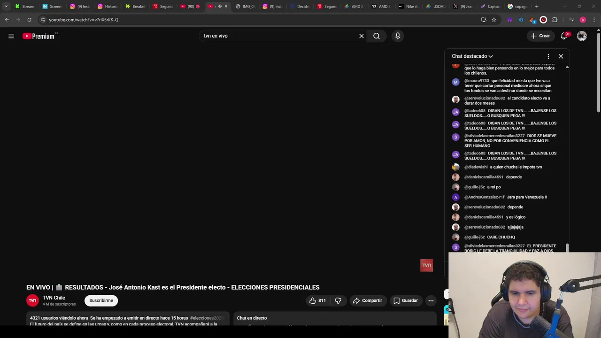Viewport: 601px width, 338px height.
Task: Click the #elecciones2025 hashtag in description
Action: [207, 318]
